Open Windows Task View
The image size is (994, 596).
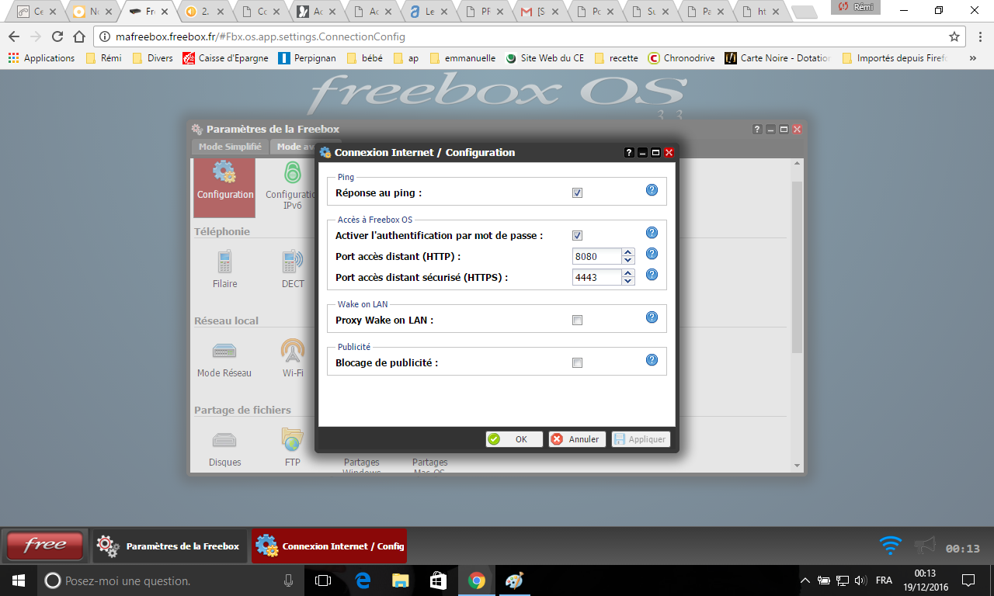[323, 580]
